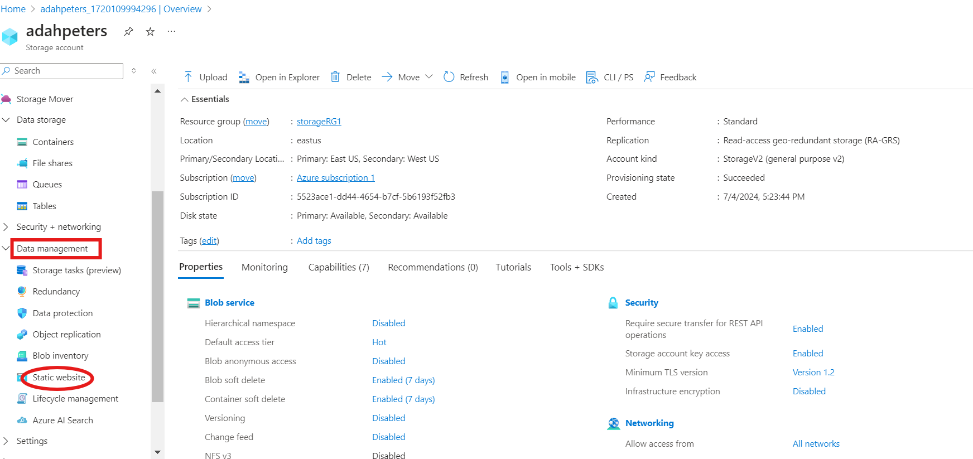The width and height of the screenshot is (973, 459).
Task: Click the Subscription (move) link
Action: [x=243, y=178]
